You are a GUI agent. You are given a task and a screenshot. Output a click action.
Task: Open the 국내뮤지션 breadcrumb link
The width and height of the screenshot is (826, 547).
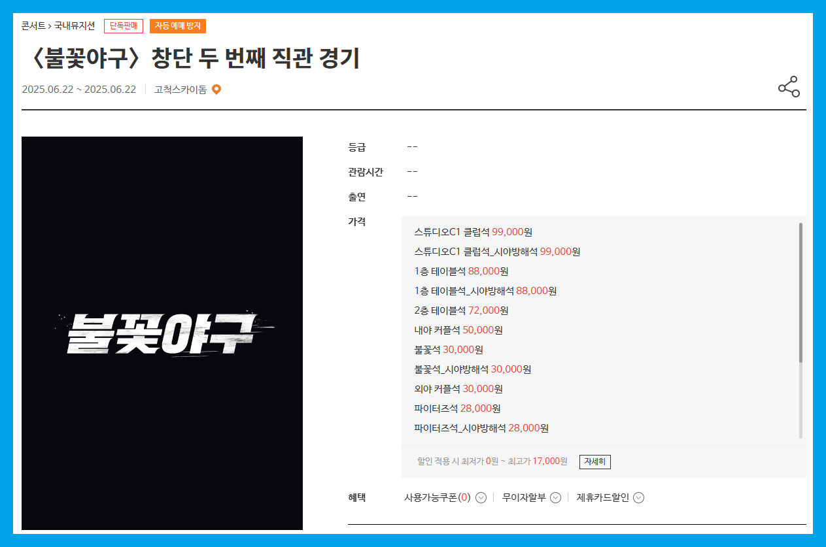75,26
